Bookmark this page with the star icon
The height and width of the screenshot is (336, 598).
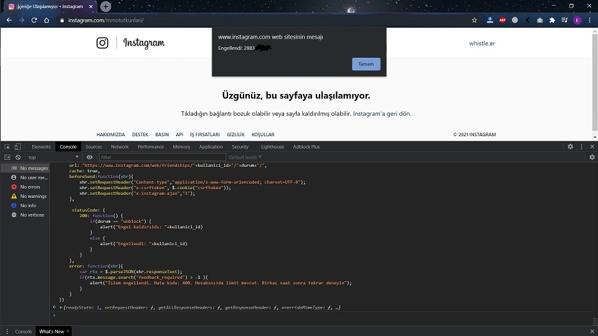coord(474,20)
